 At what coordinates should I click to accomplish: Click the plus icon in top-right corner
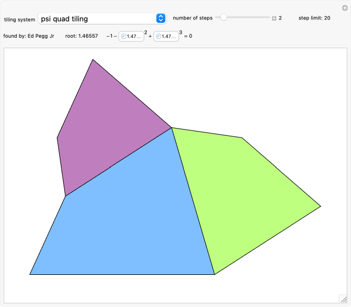[345, 8]
